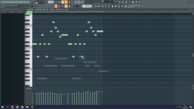
Task: Open Brave browser from the taskbar
Action: pos(12,107)
